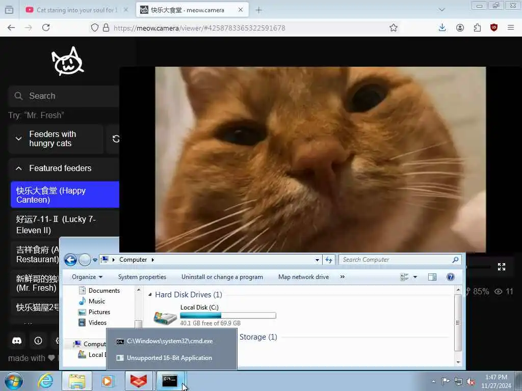The image size is (522, 391).
Task: Open the Action Center flag icon
Action: click(x=446, y=381)
